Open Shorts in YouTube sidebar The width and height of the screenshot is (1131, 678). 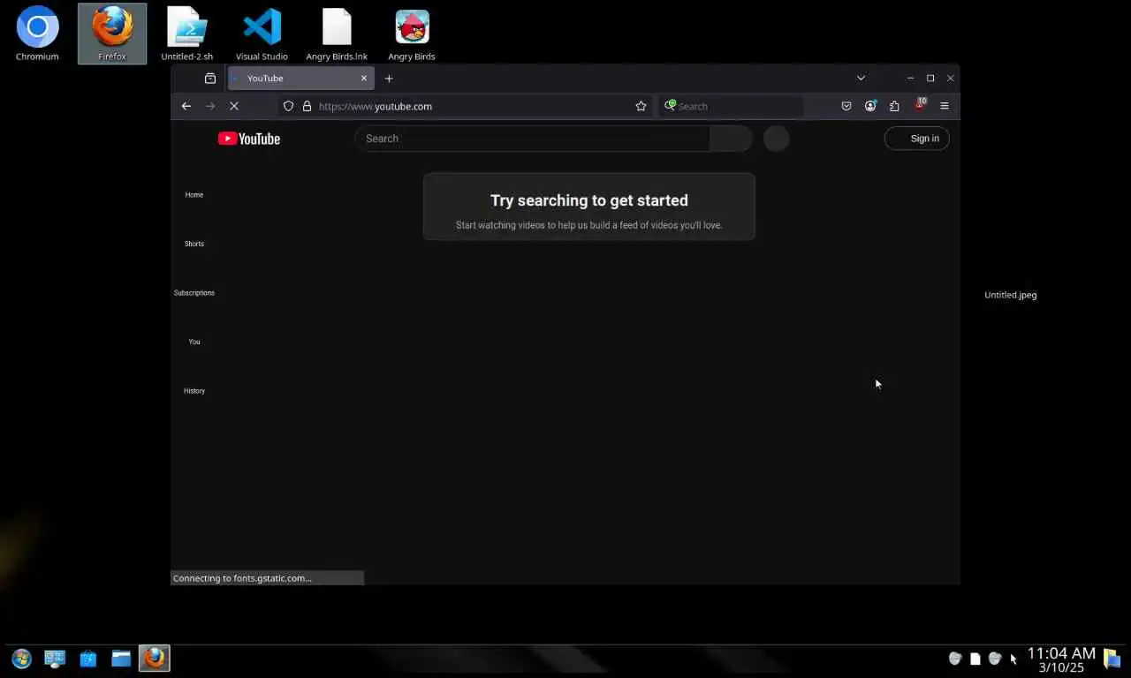click(194, 244)
